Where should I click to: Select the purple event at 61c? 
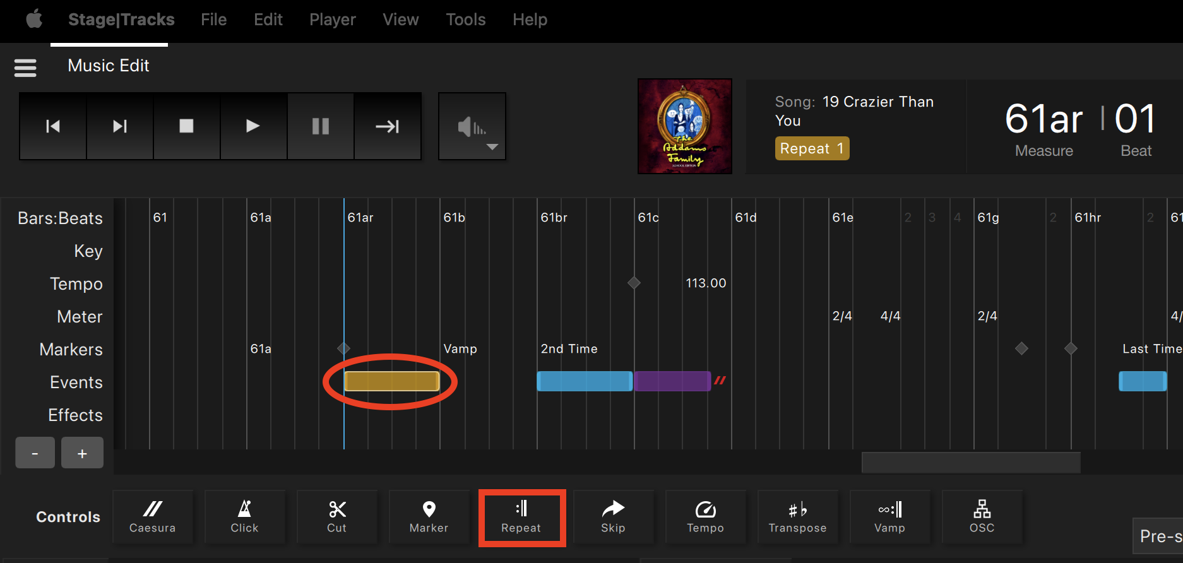[x=672, y=381]
